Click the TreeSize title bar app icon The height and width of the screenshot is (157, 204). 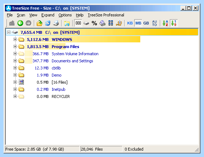click(9, 8)
